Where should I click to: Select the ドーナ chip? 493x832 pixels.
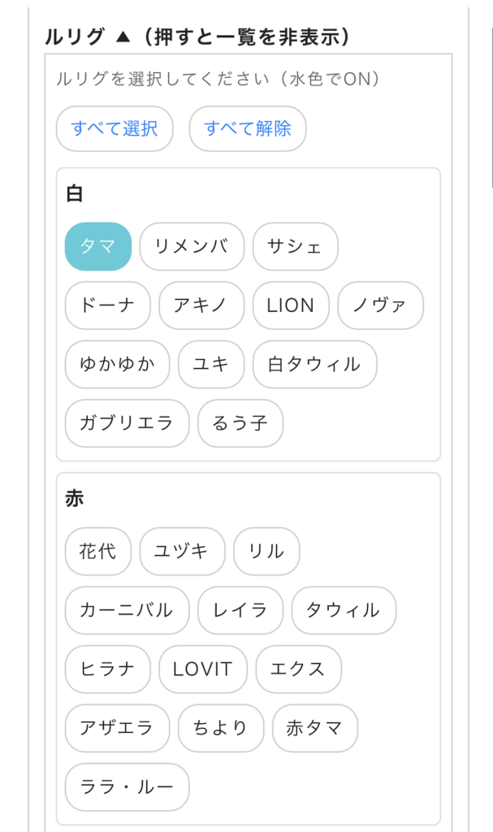[108, 305]
